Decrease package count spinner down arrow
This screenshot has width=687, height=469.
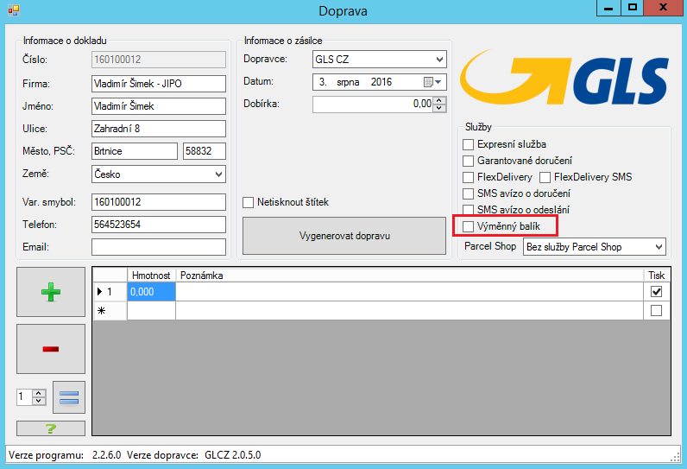pos(39,401)
